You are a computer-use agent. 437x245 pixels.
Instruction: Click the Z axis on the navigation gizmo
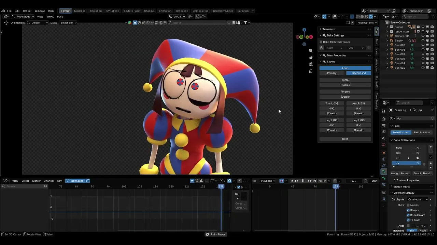304,30
